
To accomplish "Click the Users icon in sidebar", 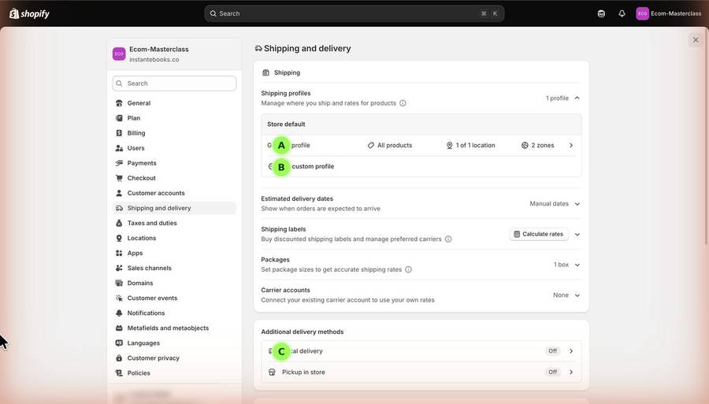I will 119,148.
